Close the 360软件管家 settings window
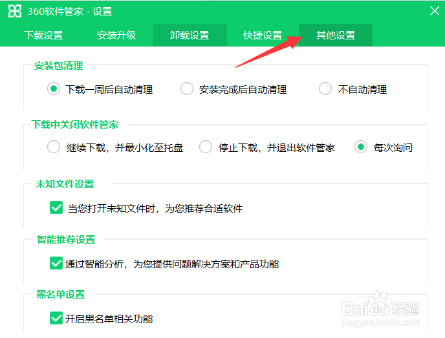This screenshot has width=445, height=338. click(x=435, y=11)
